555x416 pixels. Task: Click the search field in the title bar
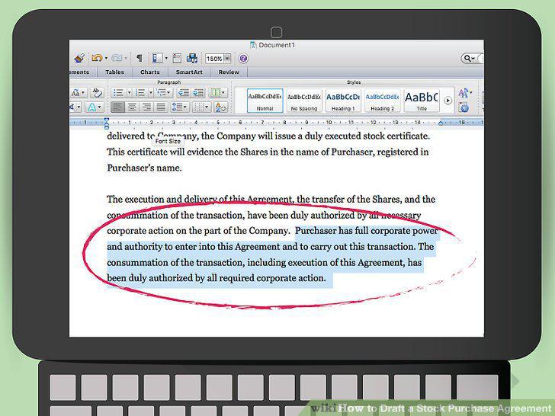(x=472, y=58)
